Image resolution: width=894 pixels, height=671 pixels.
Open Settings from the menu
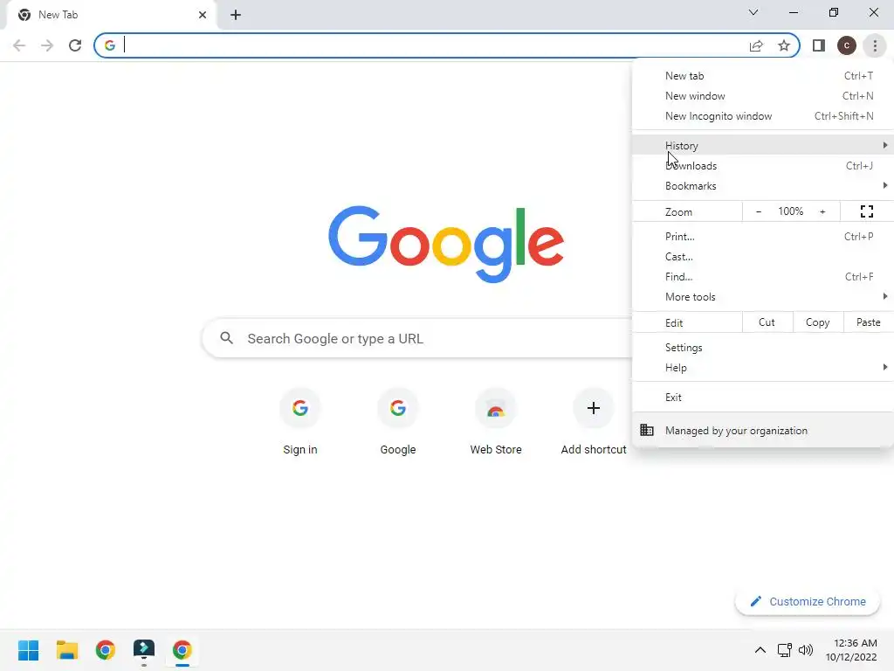coord(763,348)
